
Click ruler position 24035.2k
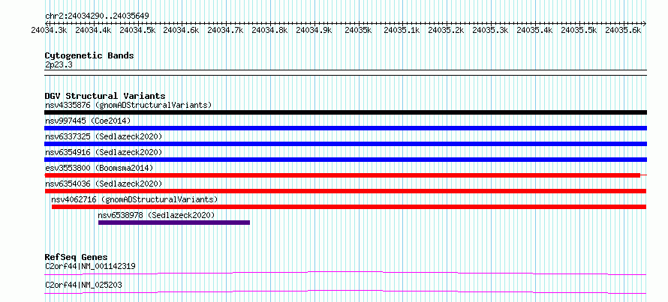pyautogui.click(x=447, y=30)
